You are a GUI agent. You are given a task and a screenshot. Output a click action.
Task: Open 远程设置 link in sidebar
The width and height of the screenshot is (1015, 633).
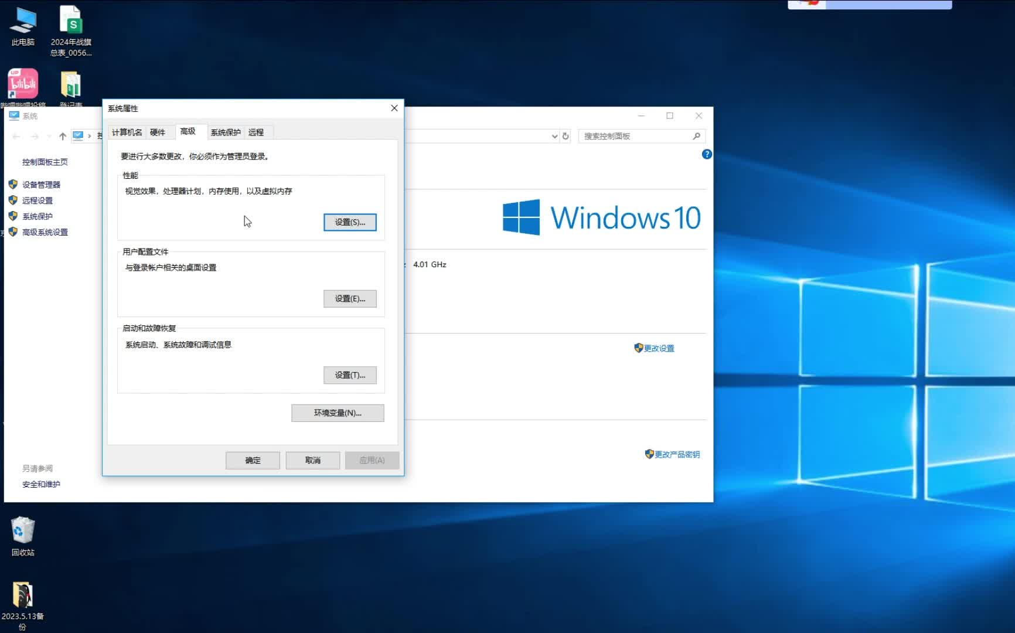pos(38,200)
